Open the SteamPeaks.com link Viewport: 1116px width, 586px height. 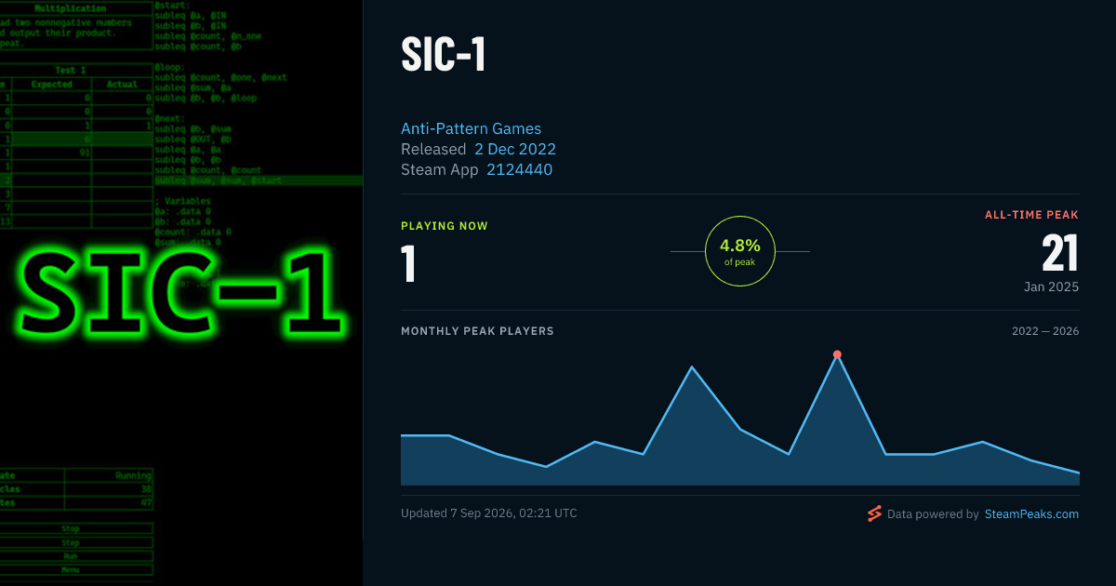tap(1031, 513)
